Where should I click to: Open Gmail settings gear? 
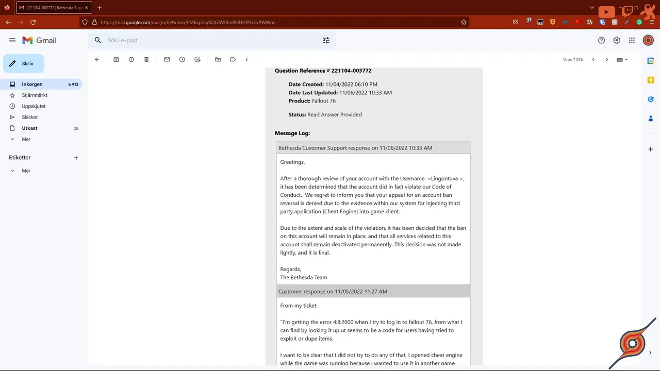[x=617, y=40]
